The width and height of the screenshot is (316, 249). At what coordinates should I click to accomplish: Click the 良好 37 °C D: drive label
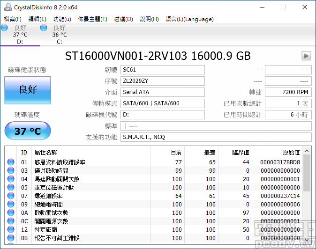pyautogui.click(x=20, y=35)
